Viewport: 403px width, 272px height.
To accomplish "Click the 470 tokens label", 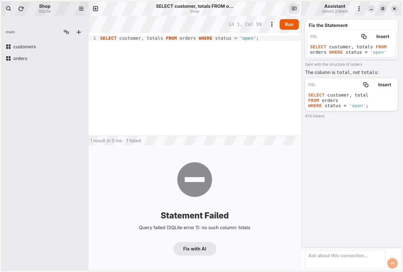I will 315,116.
